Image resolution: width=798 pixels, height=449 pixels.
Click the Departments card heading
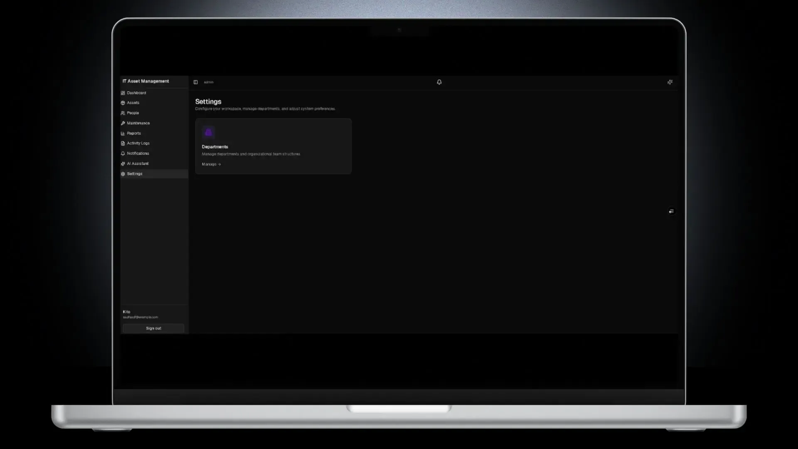[215, 147]
